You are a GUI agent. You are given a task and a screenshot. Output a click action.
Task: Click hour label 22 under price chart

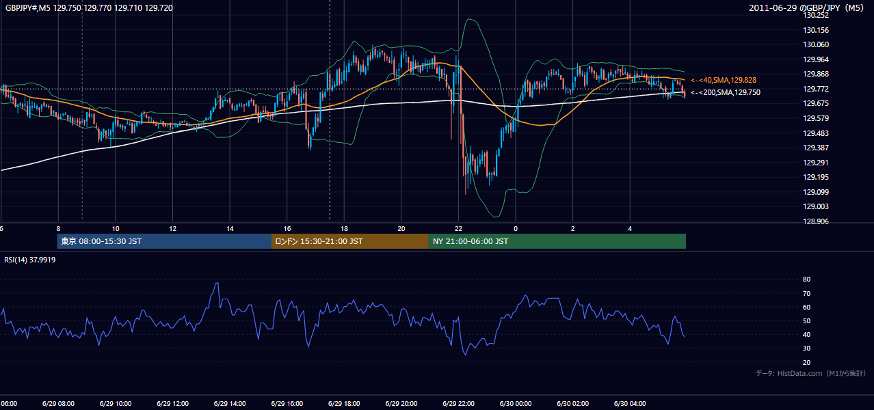[458, 228]
